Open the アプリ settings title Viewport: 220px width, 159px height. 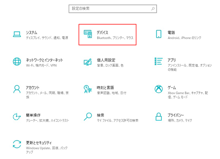(x=172, y=60)
